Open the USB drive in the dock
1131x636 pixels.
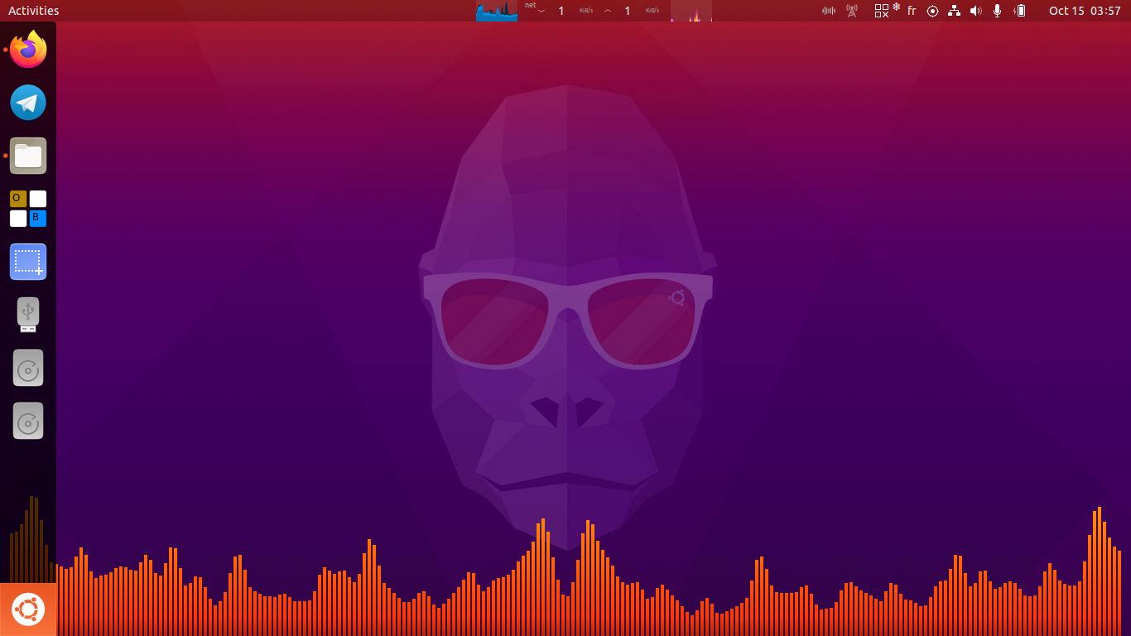tap(28, 315)
